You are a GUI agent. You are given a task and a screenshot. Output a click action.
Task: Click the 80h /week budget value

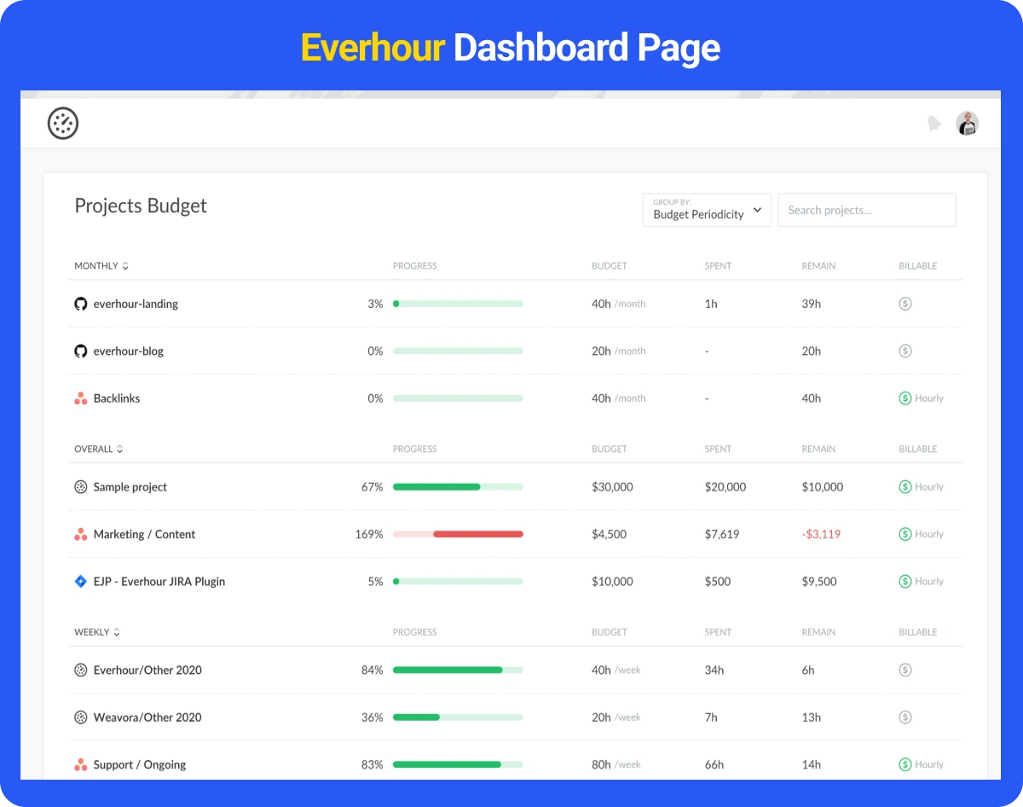tap(616, 765)
